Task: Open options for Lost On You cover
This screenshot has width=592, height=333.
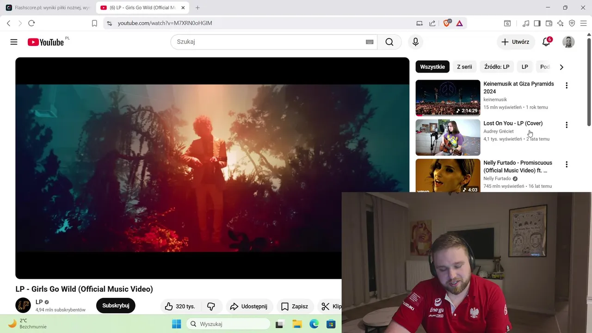Action: click(x=567, y=125)
